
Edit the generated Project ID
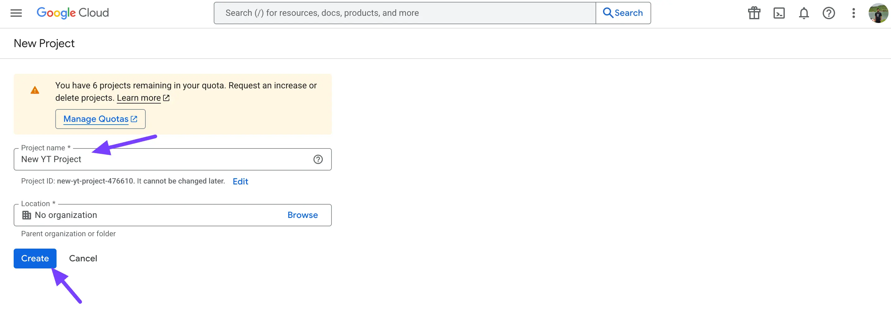pyautogui.click(x=240, y=181)
